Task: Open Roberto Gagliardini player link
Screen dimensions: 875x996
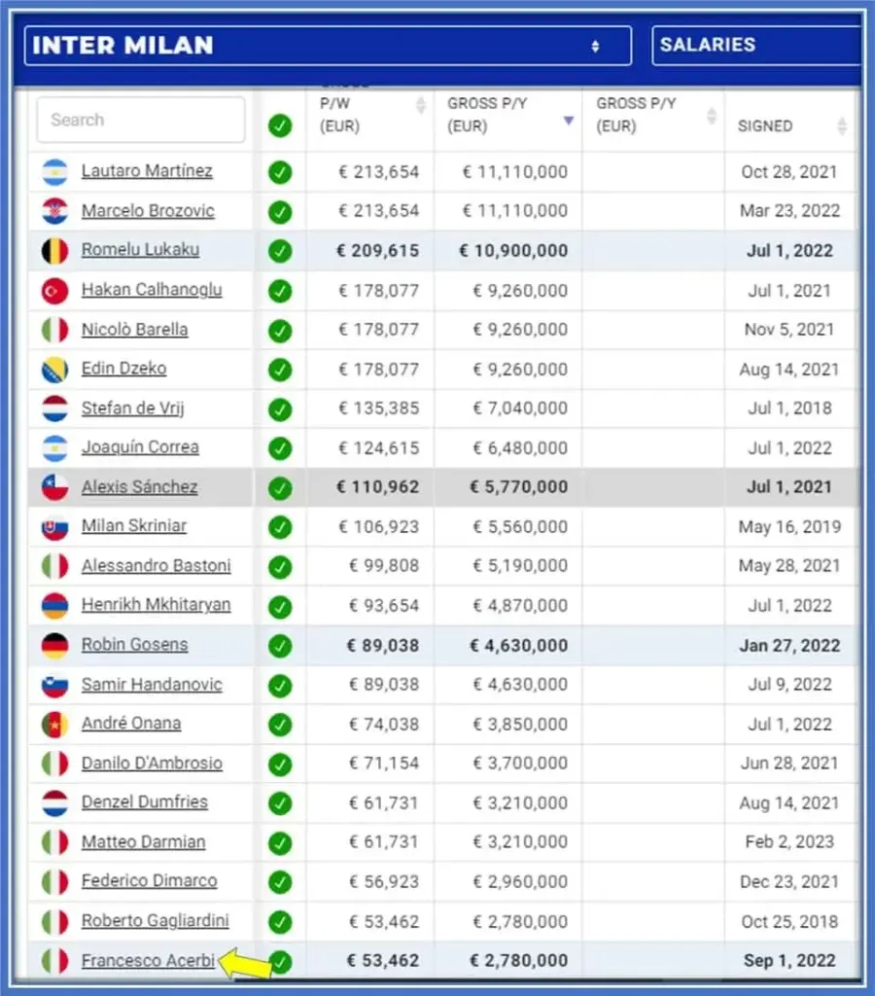Action: pos(155,920)
